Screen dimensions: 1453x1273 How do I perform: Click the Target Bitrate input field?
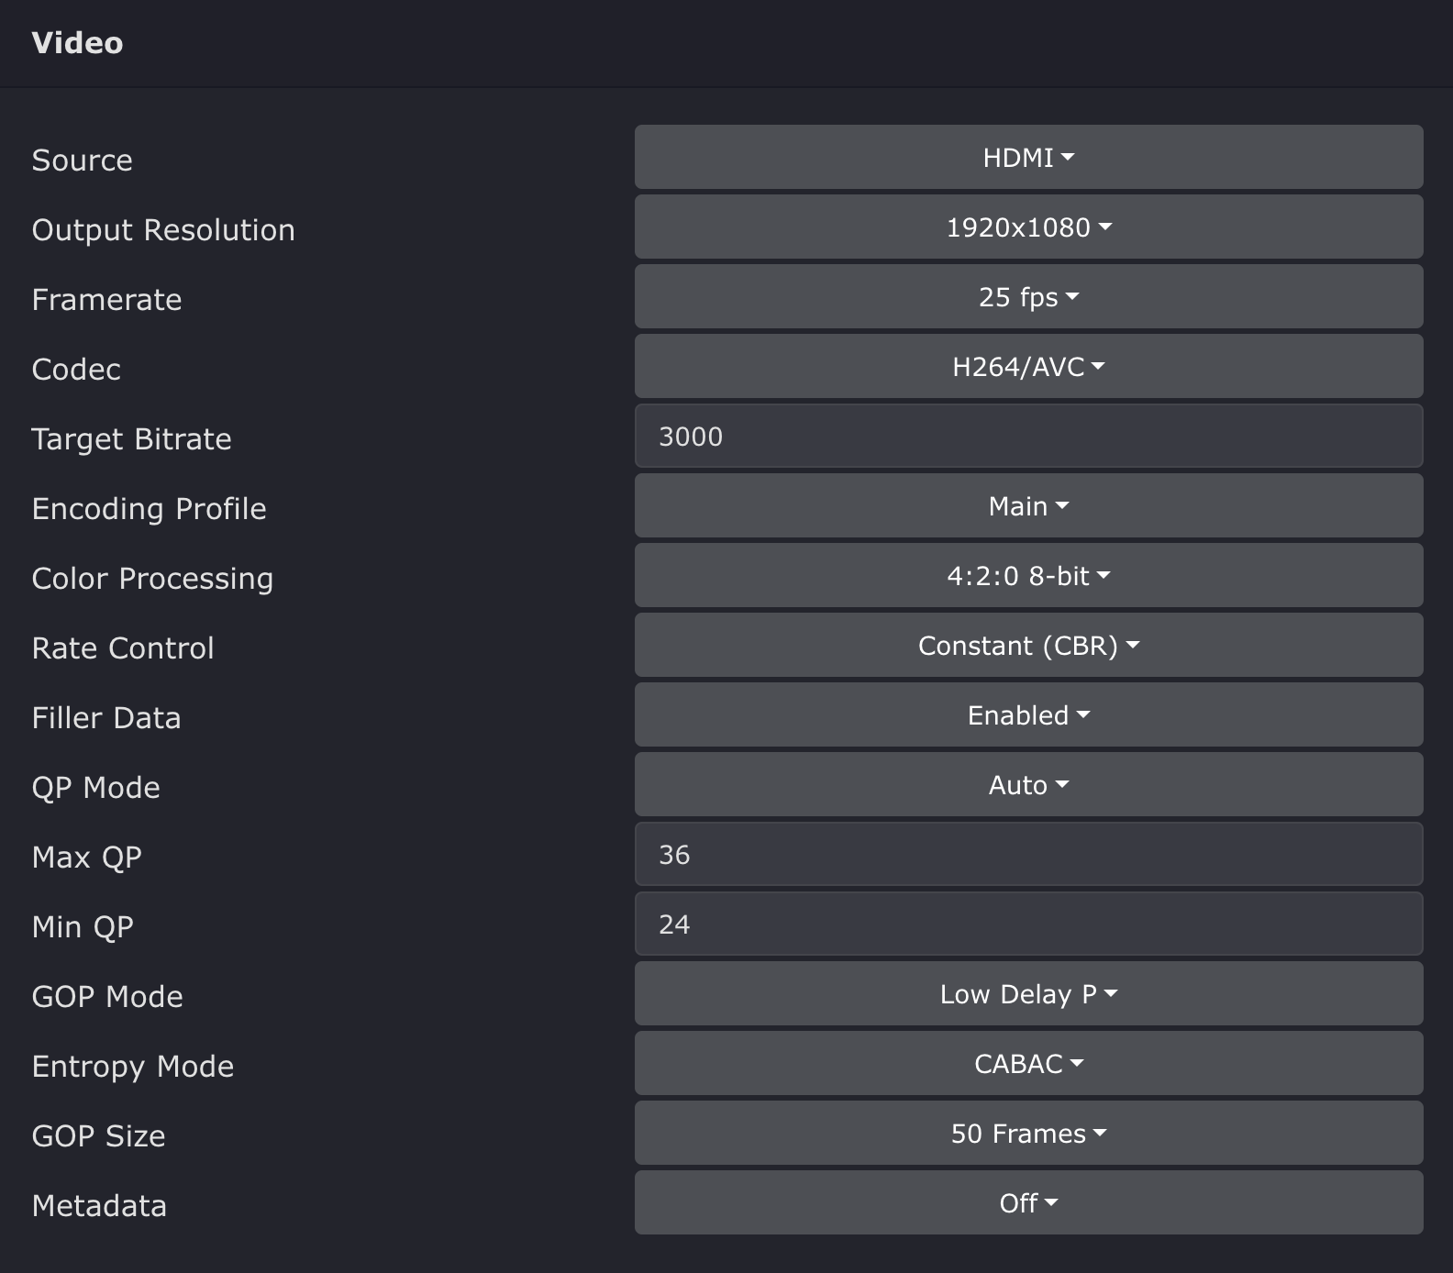(x=1028, y=437)
